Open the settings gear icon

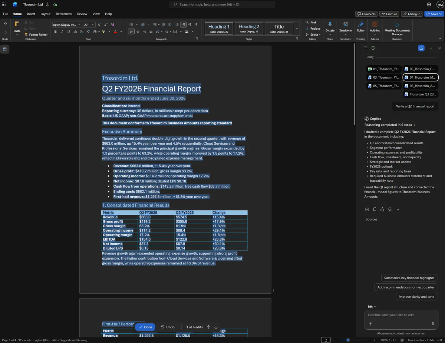[429, 4]
